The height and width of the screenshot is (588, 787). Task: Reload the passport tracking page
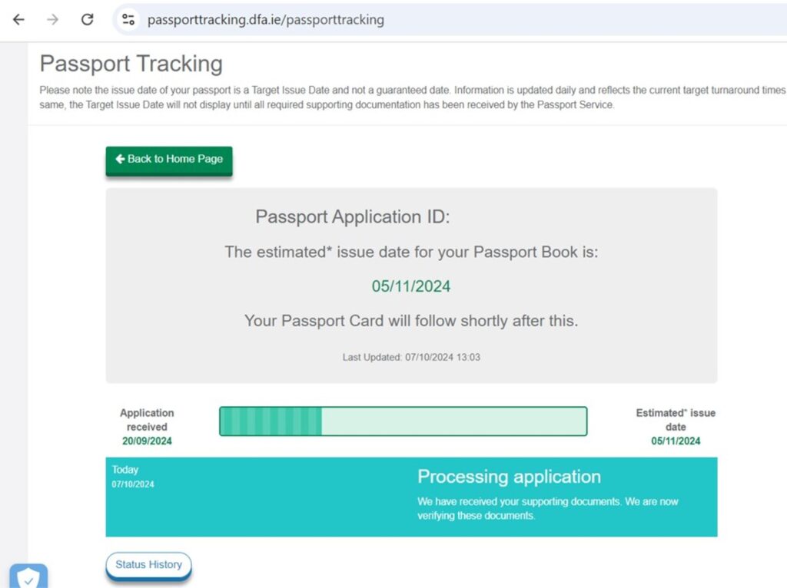point(88,20)
